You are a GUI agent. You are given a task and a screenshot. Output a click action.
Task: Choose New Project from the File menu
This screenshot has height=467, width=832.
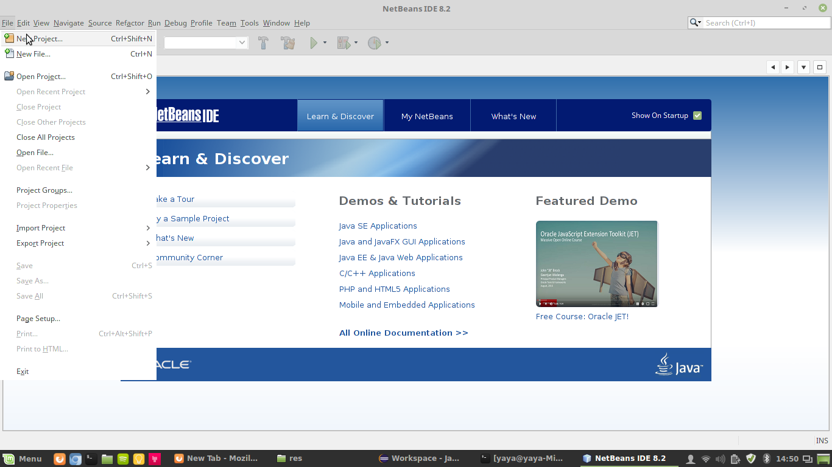pos(78,38)
